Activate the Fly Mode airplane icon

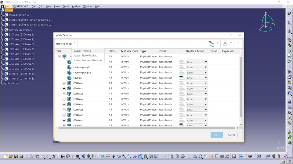pos(103,156)
